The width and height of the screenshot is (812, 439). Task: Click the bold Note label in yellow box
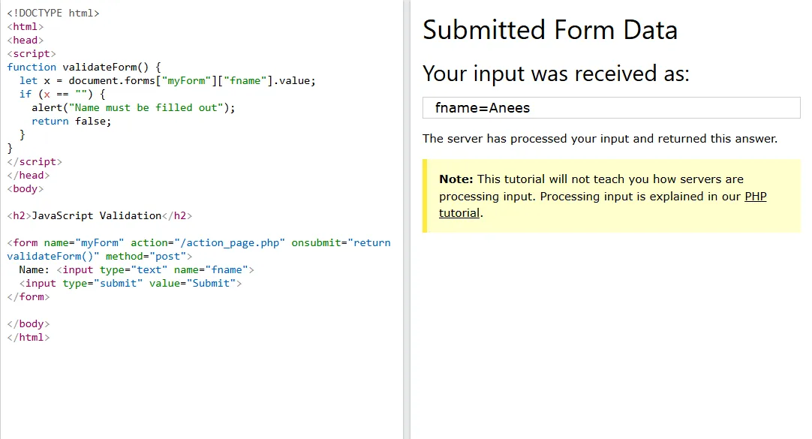(x=456, y=179)
